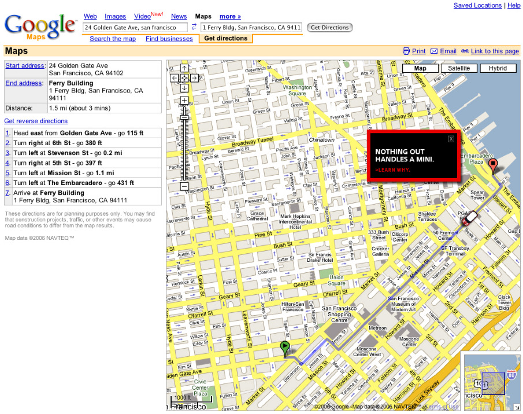Open the News link
523x414 pixels.
(179, 16)
